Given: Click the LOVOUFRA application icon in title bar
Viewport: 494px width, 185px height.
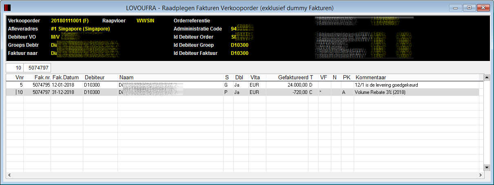Looking at the screenshot, I should coord(8,7).
